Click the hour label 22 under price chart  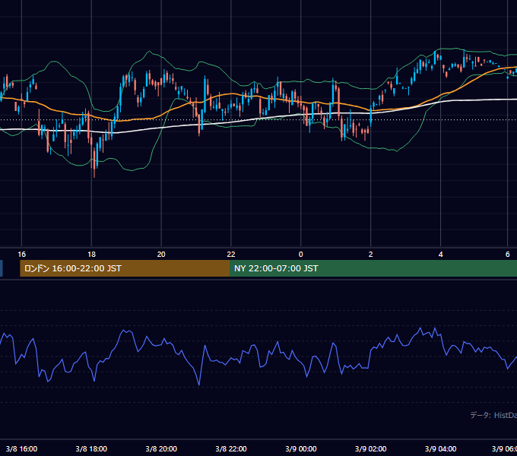coord(231,255)
